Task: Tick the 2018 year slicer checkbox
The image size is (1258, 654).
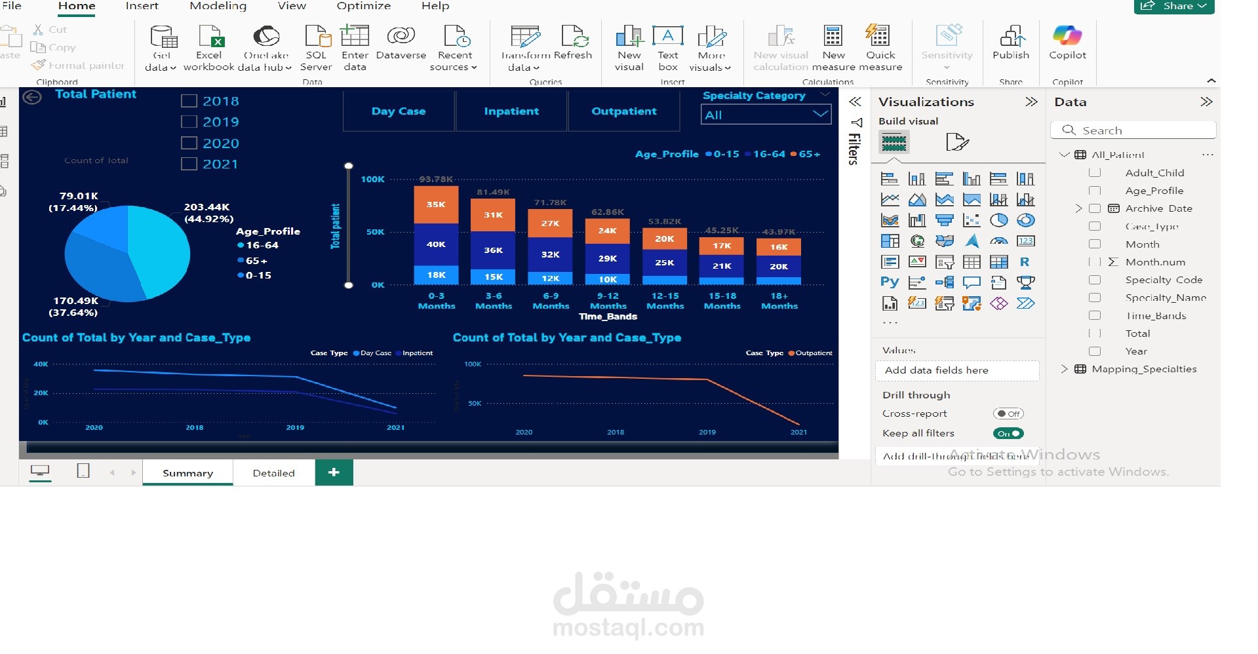Action: [x=189, y=101]
